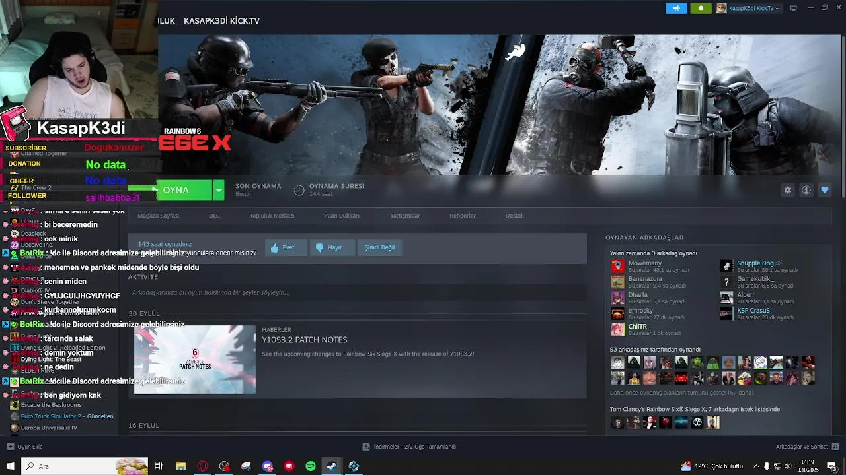Open the Steam announcements megaphone button
Image resolution: width=846 pixels, height=475 pixels.
coord(675,8)
